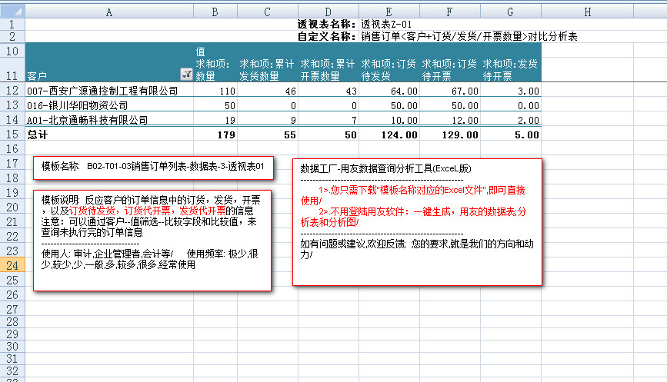This screenshot has height=382, width=667.
Task: Select row 15 header for the 总计 row
Action: pyautogui.click(x=12, y=134)
